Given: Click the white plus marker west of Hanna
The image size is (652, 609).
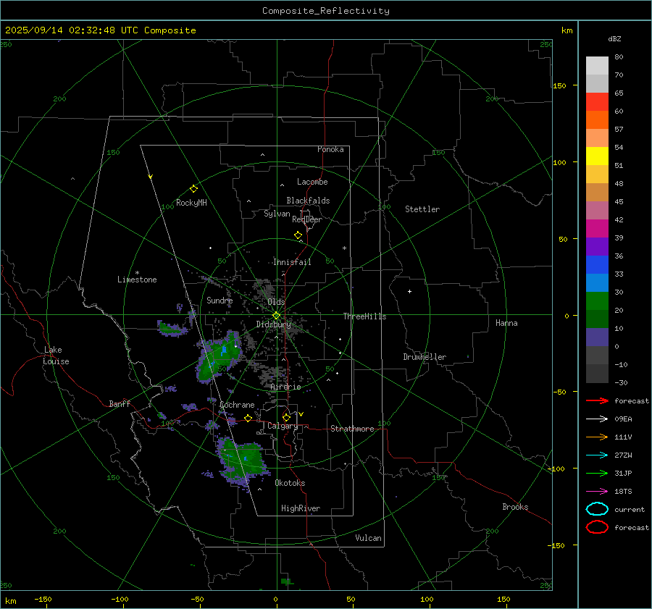Looking at the screenshot, I should pyautogui.click(x=409, y=291).
